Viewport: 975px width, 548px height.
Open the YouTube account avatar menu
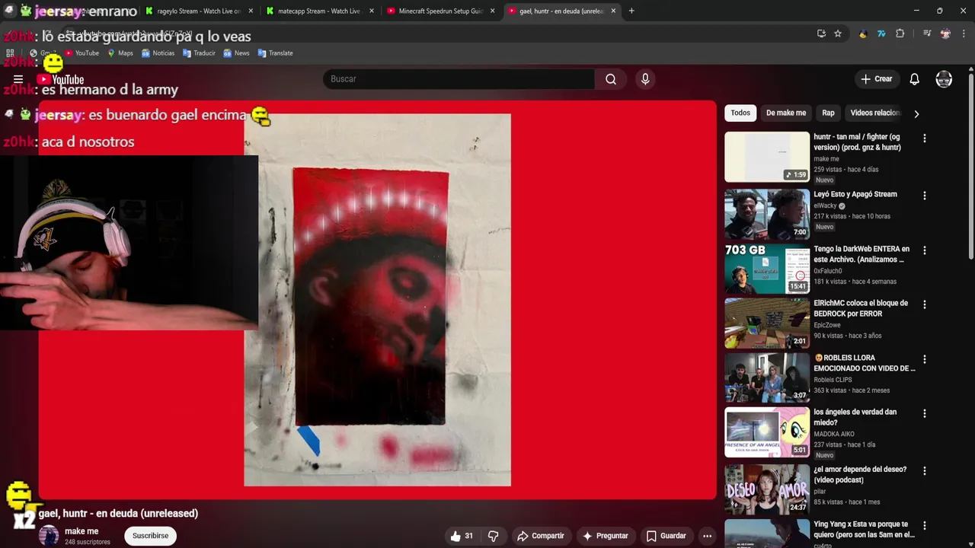tap(944, 79)
